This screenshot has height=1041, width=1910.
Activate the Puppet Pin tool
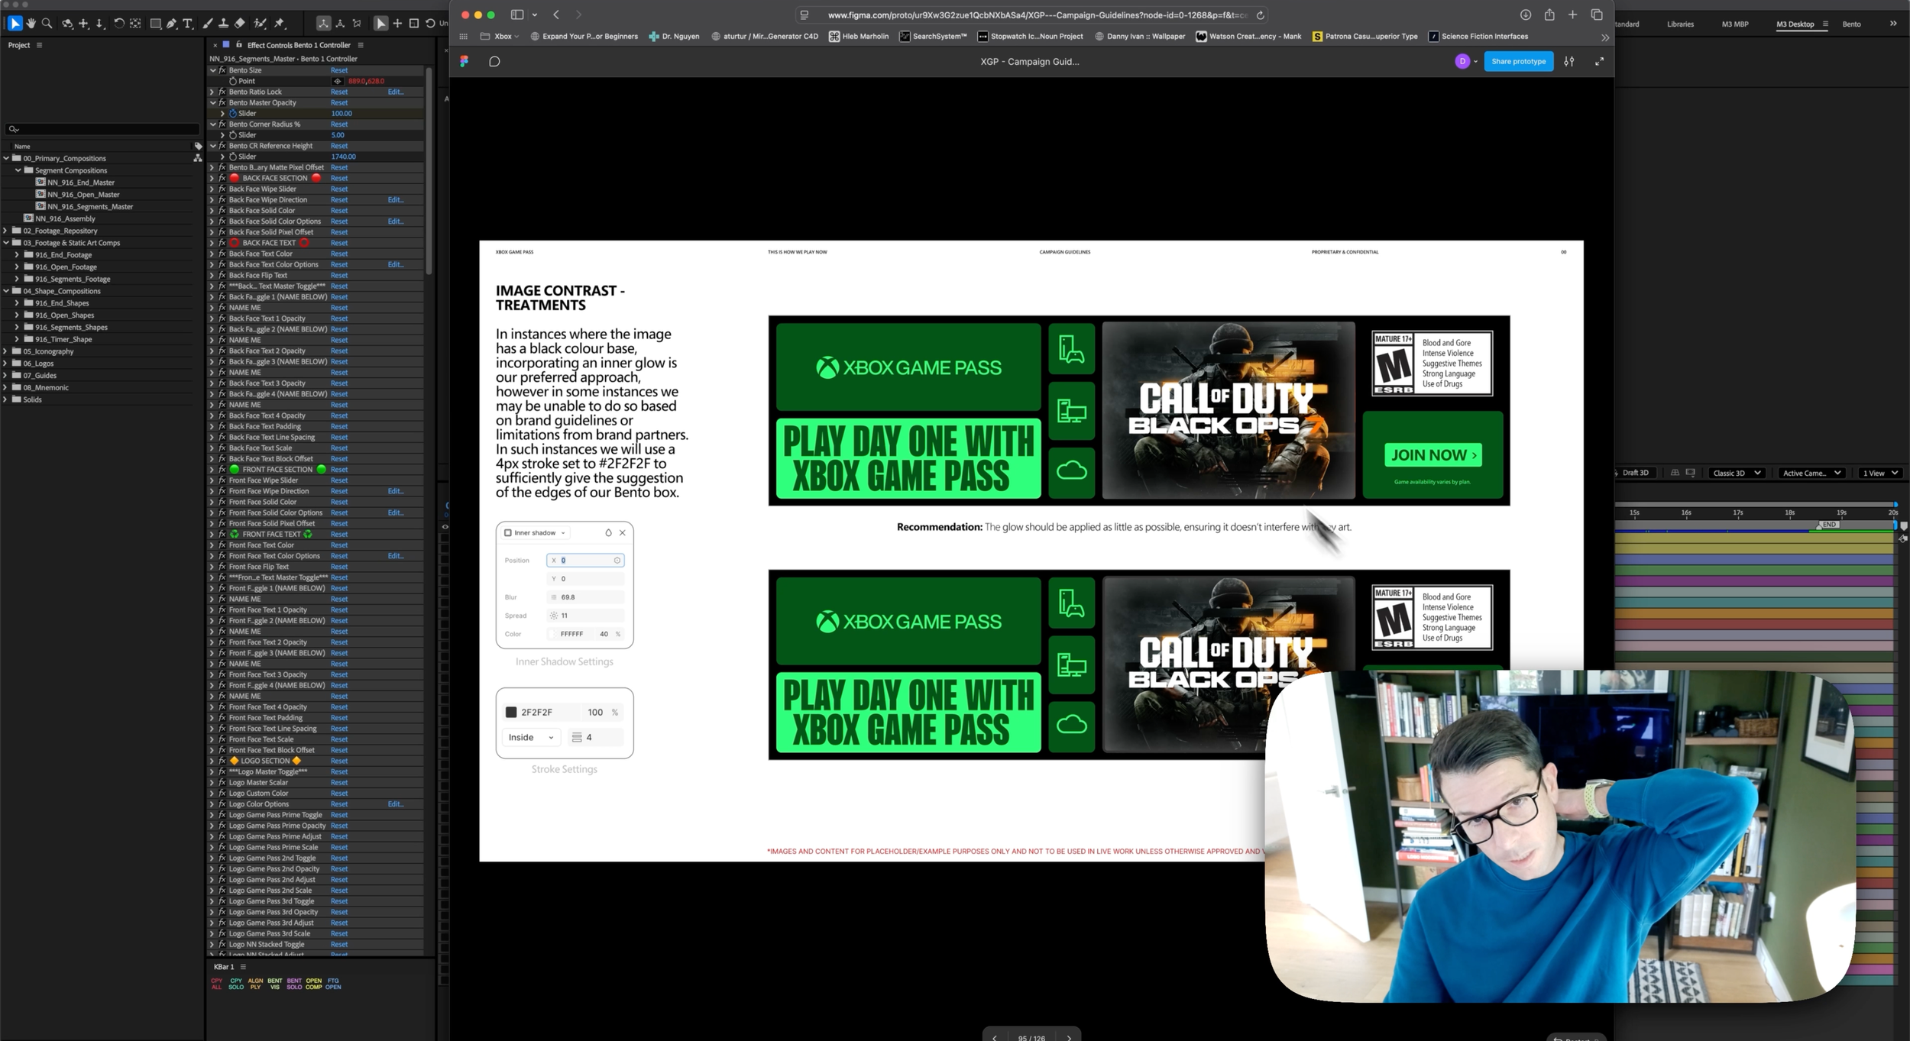pyautogui.click(x=280, y=24)
